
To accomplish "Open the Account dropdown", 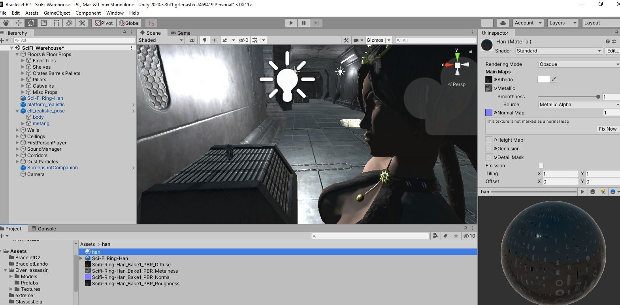I will tap(528, 23).
